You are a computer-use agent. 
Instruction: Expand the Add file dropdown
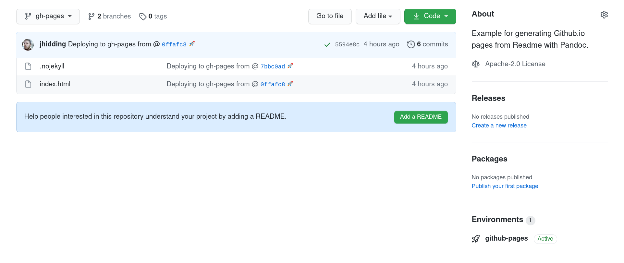pyautogui.click(x=378, y=16)
